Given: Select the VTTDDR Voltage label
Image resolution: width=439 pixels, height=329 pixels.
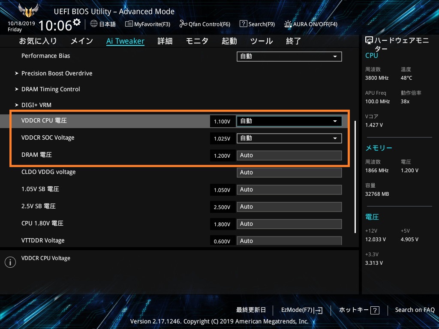Looking at the screenshot, I should pyautogui.click(x=43, y=240).
